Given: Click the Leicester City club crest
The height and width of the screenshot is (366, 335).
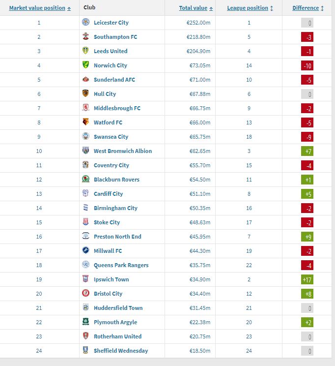Looking at the screenshot, I should click(x=85, y=23).
